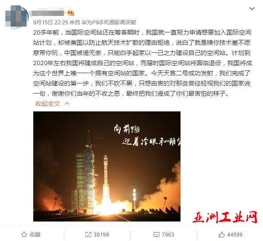Open the rocket launch photo
Viewport: 263px width, 241px height.
[107, 166]
